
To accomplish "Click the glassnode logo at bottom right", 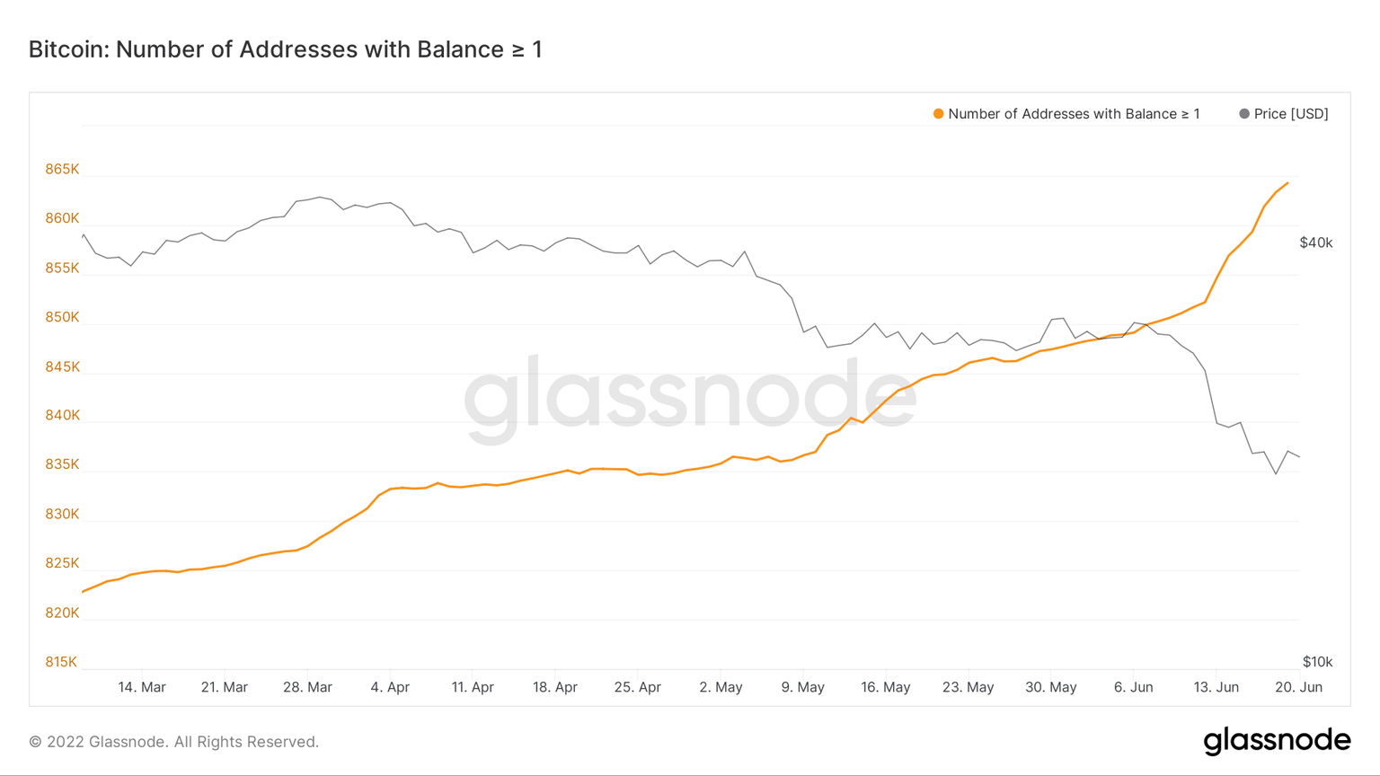I will click(x=1277, y=740).
